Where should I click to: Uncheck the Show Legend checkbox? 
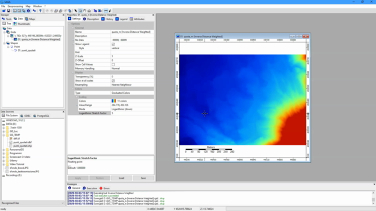coord(113,44)
